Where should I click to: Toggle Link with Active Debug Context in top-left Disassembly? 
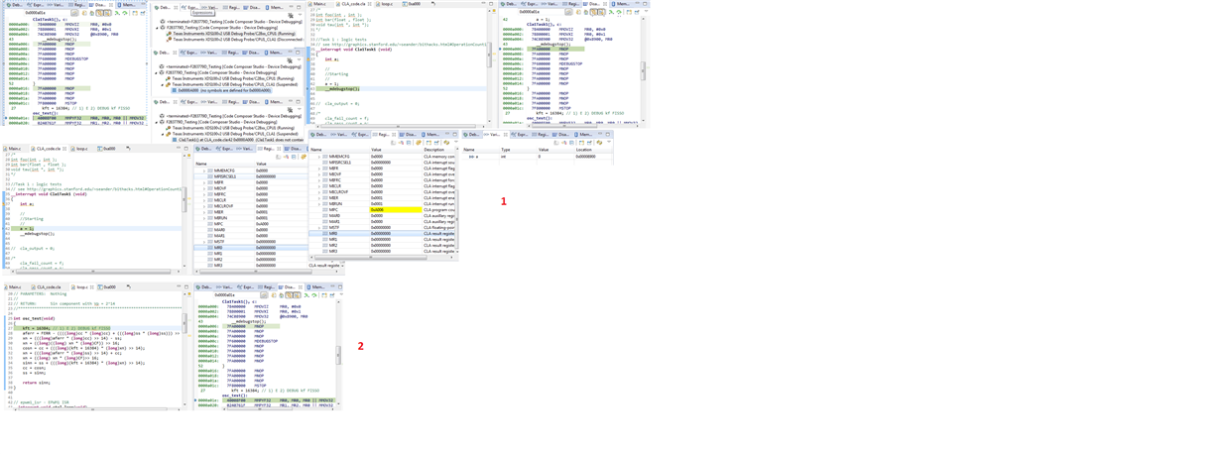[x=99, y=13]
